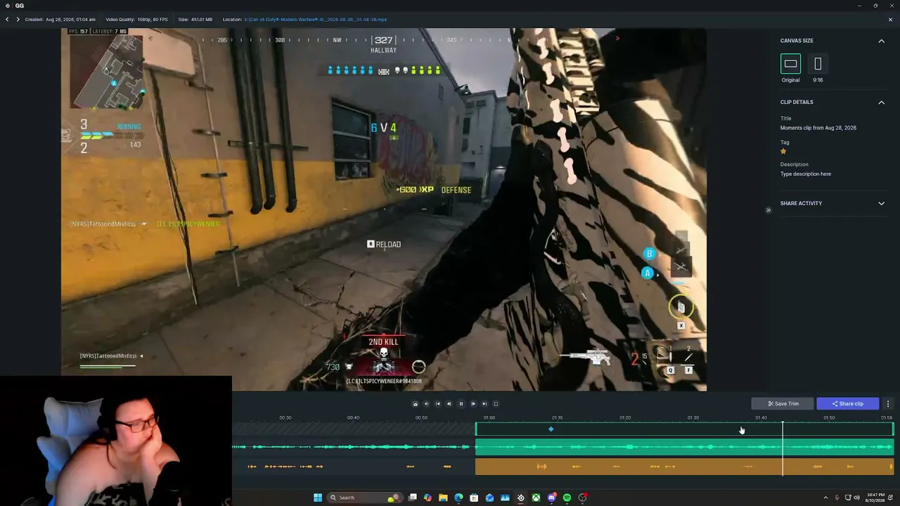
Task: Open the clip file location link
Action: pyautogui.click(x=316, y=20)
